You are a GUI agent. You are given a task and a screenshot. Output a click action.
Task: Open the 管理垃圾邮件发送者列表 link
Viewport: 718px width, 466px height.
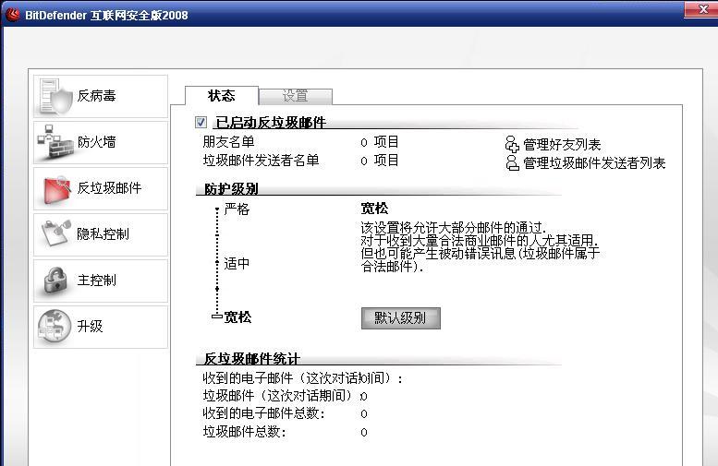(594, 163)
